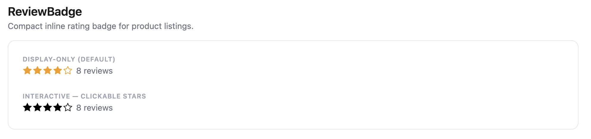Rate five stars with the empty black star
This screenshot has height=139, width=591.
click(x=68, y=108)
